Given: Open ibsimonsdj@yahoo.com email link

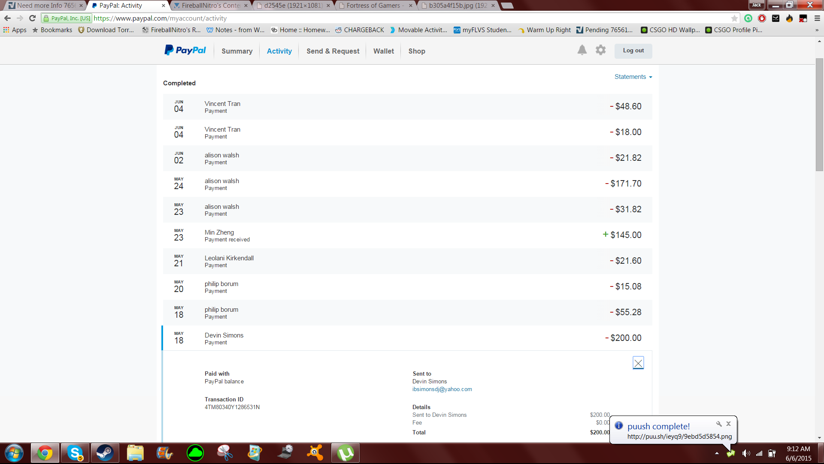Looking at the screenshot, I should [x=442, y=389].
